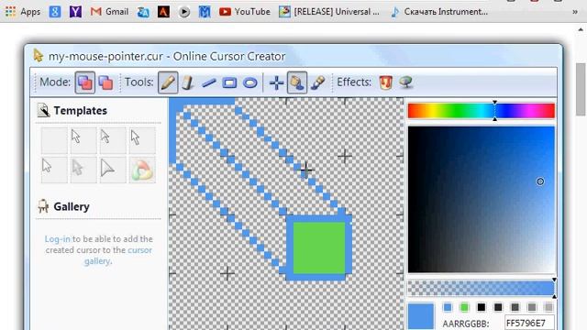
Task: Open the Google bookmark icon
Action: pyautogui.click(x=55, y=12)
